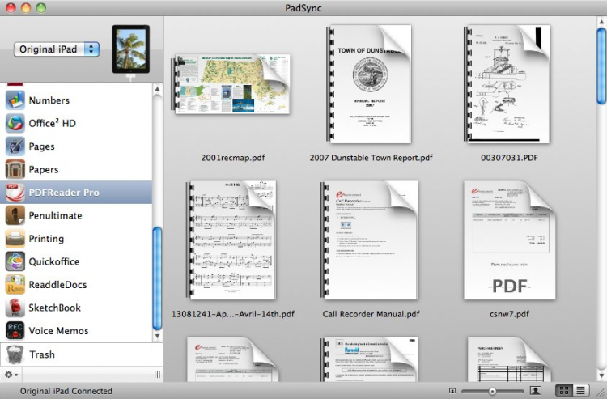
Task: Choose the SketchBook app icon
Action: pos(15,308)
